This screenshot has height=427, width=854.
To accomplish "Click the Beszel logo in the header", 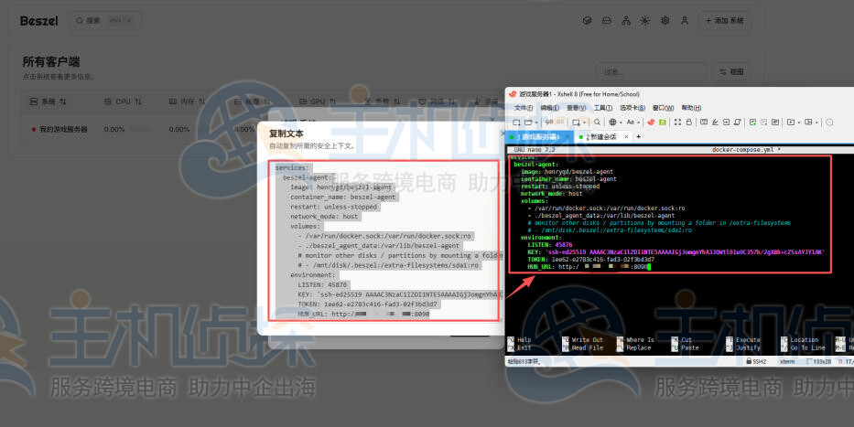I will click(38, 21).
